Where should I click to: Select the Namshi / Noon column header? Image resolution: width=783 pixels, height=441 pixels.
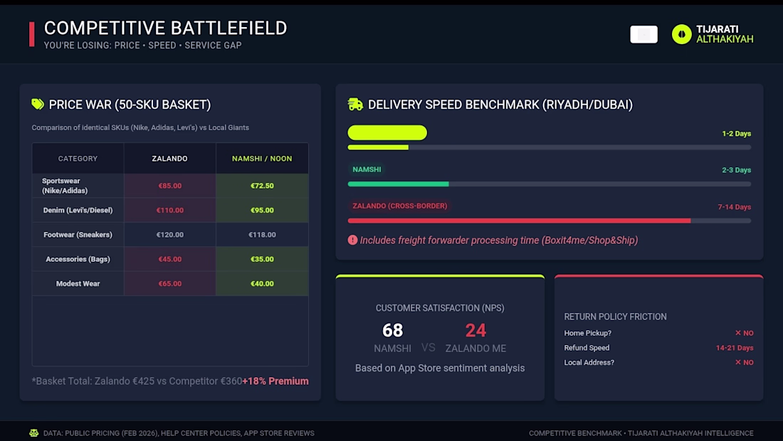[x=262, y=159]
